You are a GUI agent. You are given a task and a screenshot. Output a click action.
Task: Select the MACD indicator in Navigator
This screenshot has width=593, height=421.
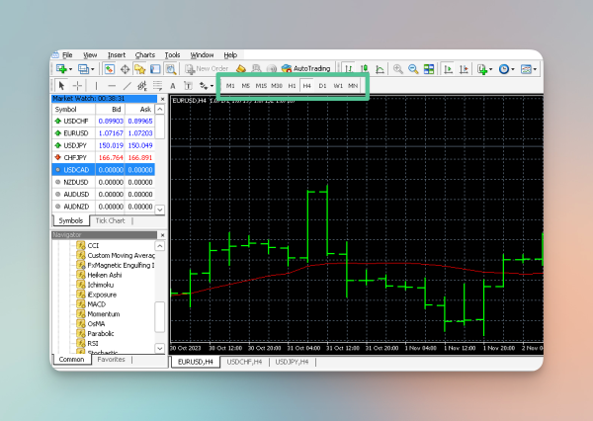96,304
